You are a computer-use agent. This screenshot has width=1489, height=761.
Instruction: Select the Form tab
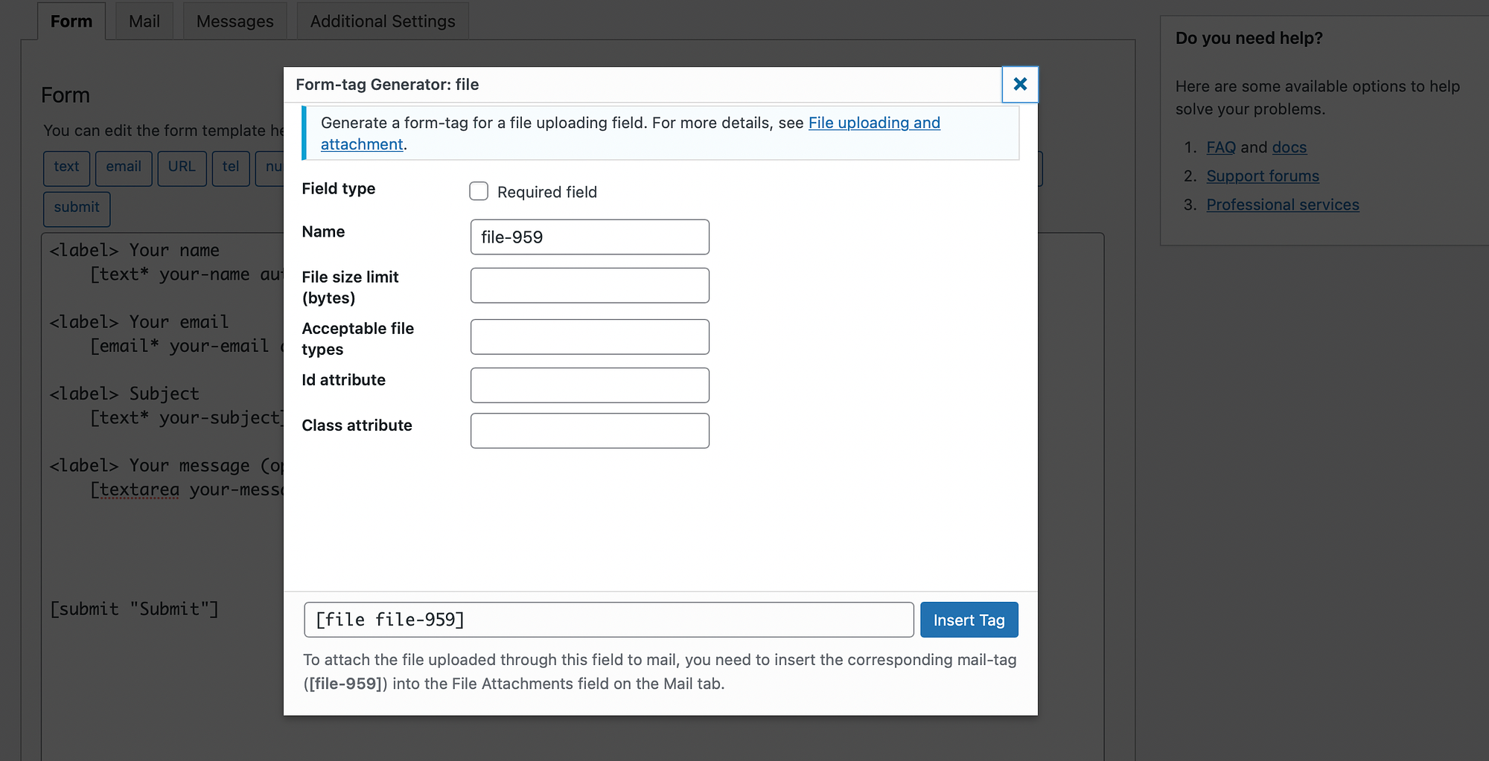point(71,21)
